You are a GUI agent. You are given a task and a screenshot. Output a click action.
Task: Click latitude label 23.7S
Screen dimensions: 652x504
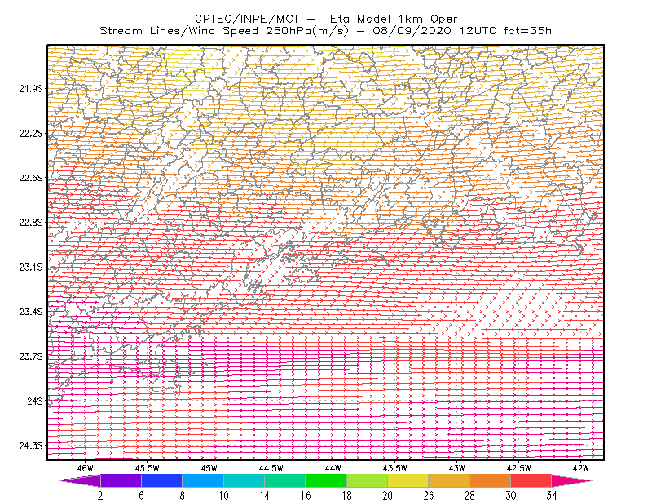tap(31, 356)
